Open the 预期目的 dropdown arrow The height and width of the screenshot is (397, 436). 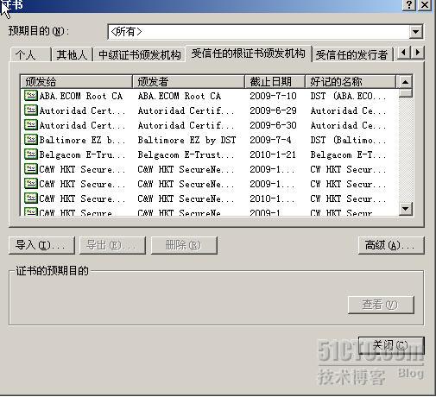pyautogui.click(x=415, y=31)
